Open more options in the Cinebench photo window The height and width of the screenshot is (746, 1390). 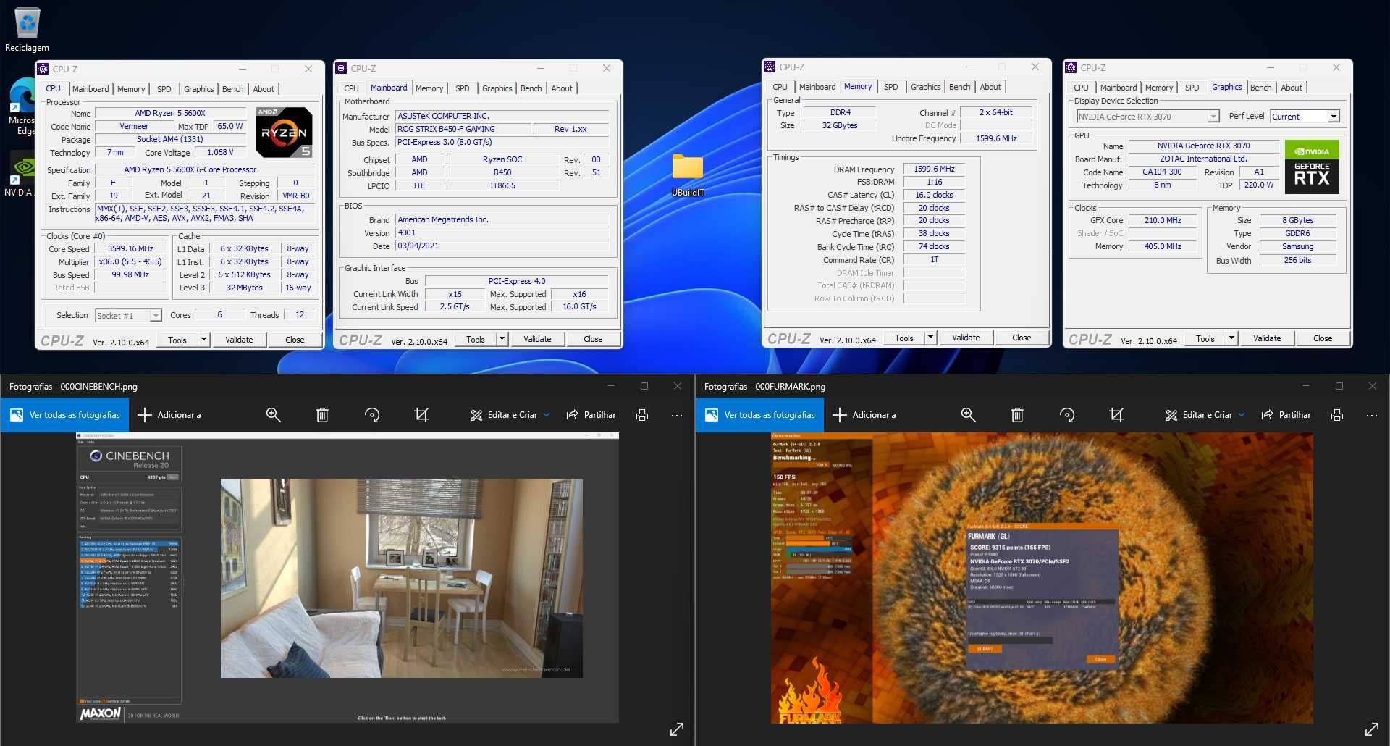point(677,415)
